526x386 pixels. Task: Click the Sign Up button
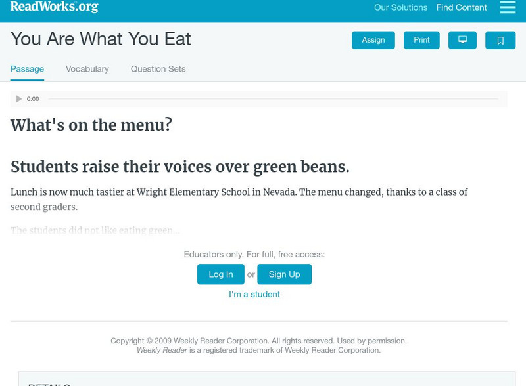(284, 274)
